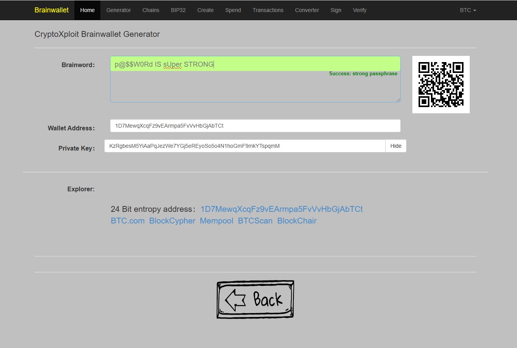The image size is (517, 348).
Task: Click the yellow Brainwallet logo
Action: (51, 10)
